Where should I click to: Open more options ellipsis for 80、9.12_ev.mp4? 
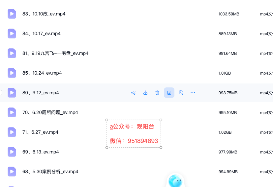pos(193,93)
